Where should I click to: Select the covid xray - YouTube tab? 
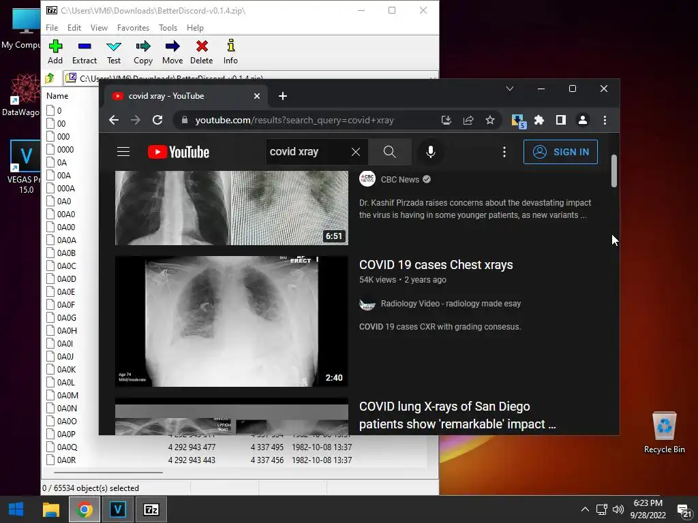tap(178, 96)
